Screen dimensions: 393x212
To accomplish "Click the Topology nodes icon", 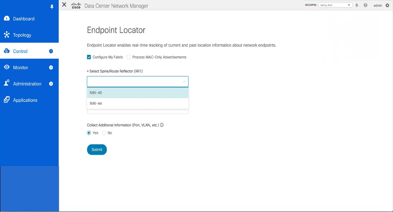I will pos(7,34).
